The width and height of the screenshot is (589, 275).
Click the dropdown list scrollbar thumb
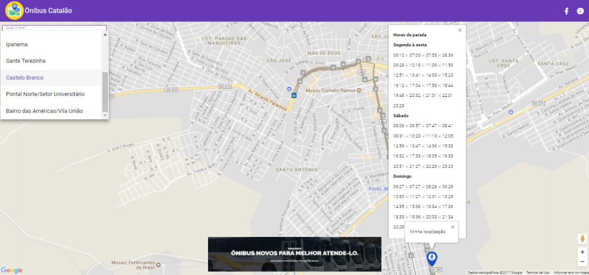[105, 92]
